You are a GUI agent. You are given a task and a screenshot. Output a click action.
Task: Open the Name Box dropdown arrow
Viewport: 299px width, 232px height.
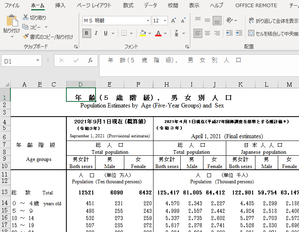coord(38,61)
